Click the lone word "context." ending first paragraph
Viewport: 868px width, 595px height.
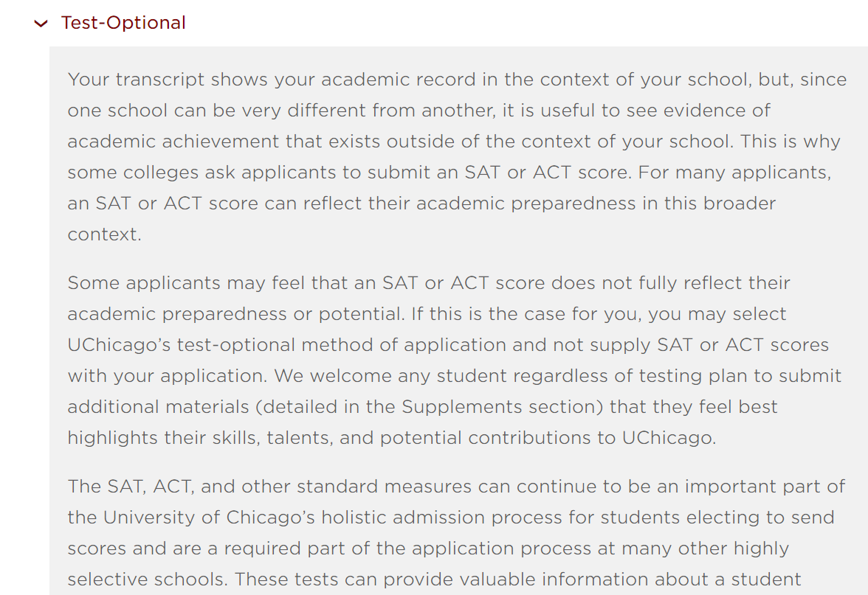click(105, 234)
